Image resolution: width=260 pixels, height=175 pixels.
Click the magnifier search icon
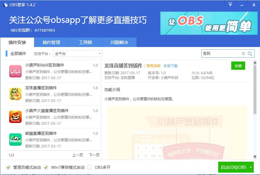[250, 54]
